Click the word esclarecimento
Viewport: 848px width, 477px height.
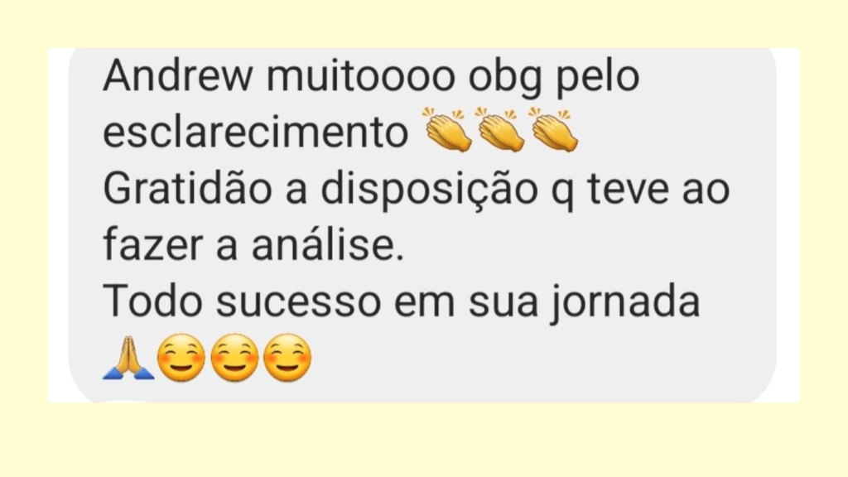tap(256, 132)
